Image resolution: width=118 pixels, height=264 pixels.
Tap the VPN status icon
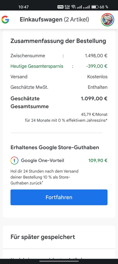(60, 7)
